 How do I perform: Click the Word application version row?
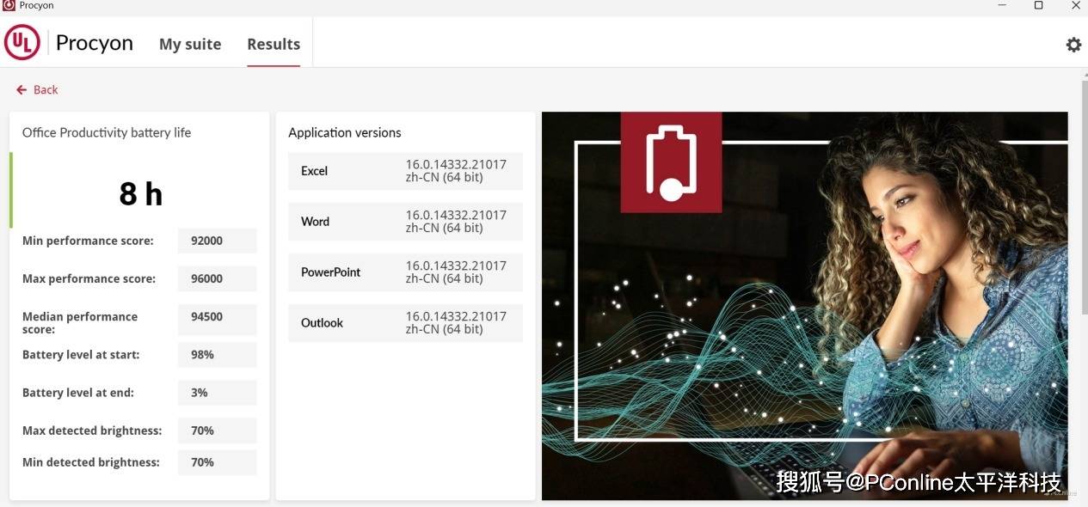point(405,222)
